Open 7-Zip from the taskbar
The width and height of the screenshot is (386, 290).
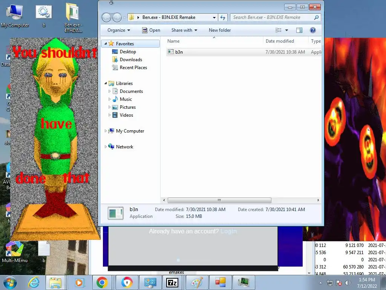click(x=172, y=282)
